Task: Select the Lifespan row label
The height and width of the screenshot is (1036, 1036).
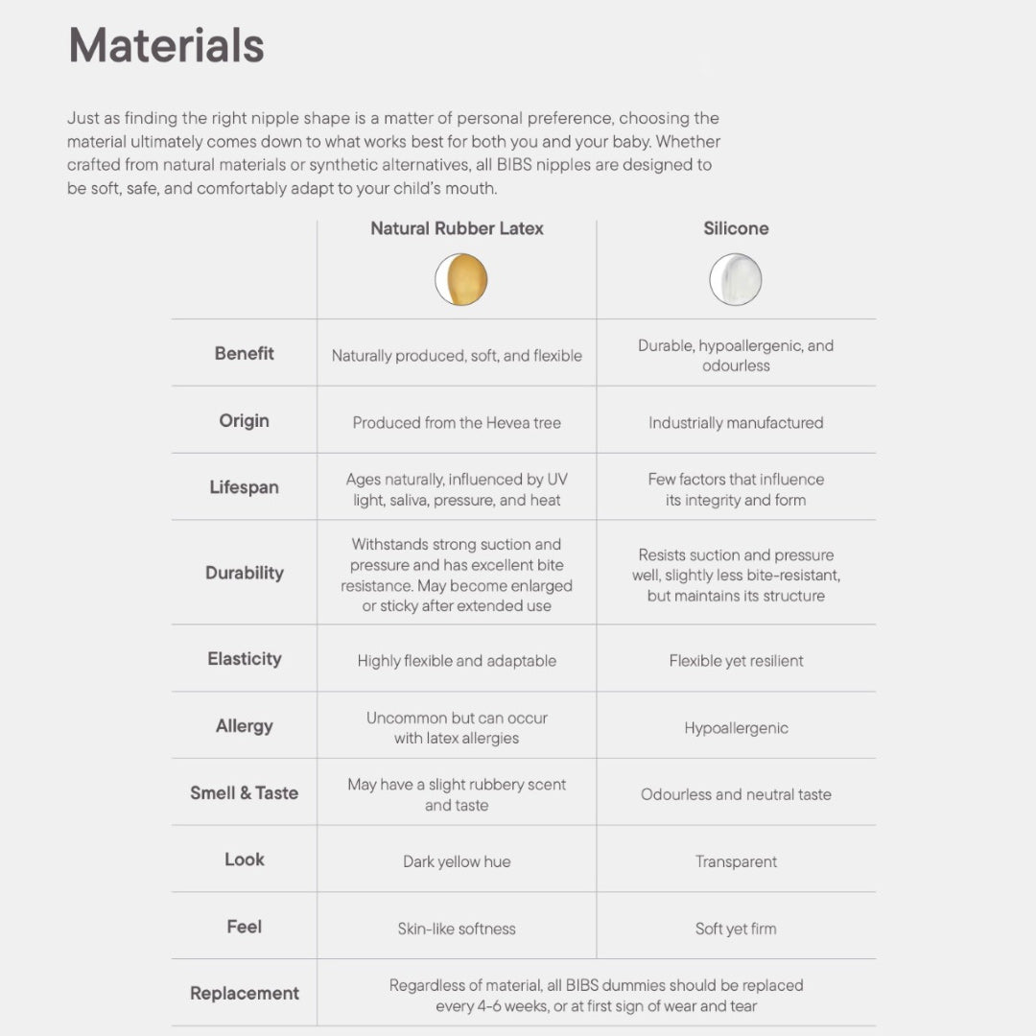Action: coord(245,487)
